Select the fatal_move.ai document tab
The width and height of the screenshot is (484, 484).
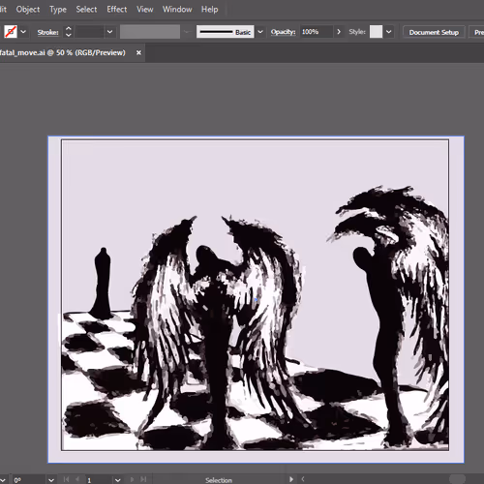coord(62,52)
